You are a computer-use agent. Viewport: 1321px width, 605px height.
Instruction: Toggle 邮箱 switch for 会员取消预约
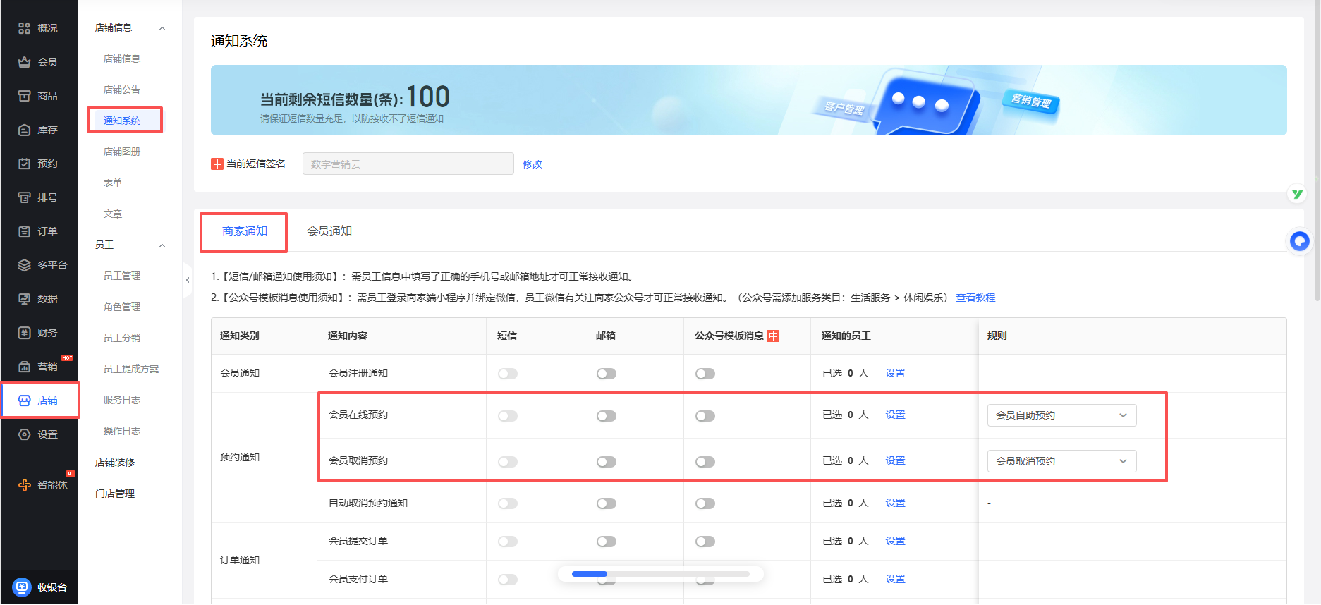click(x=607, y=462)
